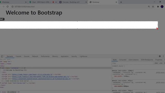Open the Console panel tab
The width and height of the screenshot is (165, 93).
click(18, 56)
